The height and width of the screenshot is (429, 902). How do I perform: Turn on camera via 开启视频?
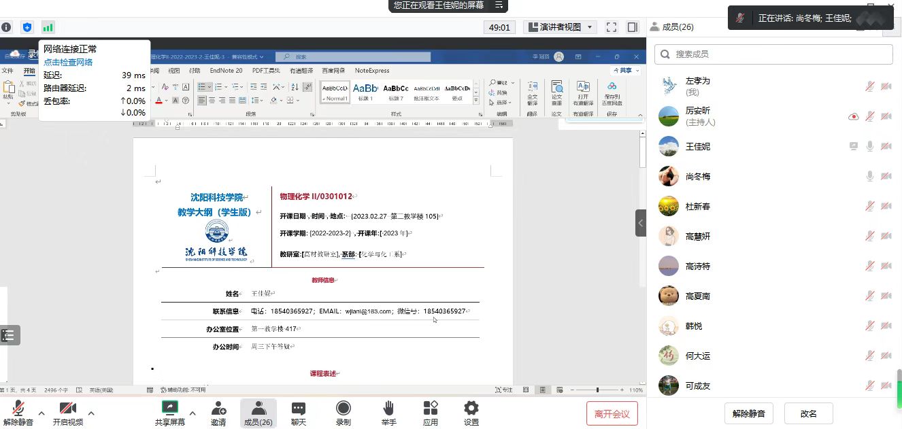coord(68,413)
